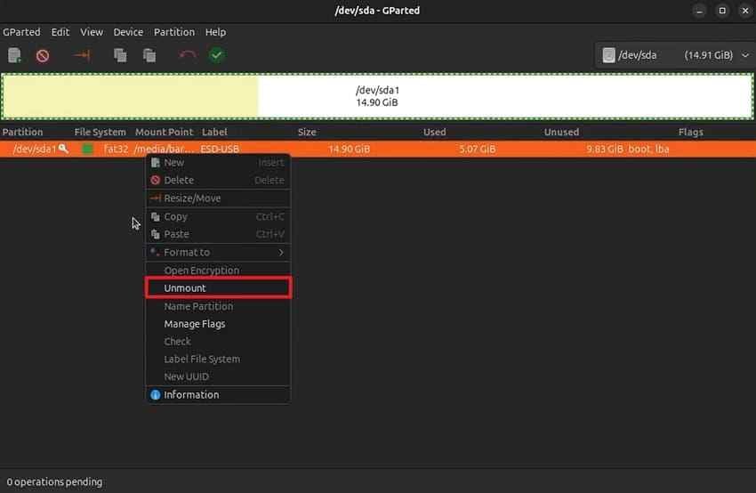
Task: Click the 0 operations pending status text
Action: (x=54, y=482)
